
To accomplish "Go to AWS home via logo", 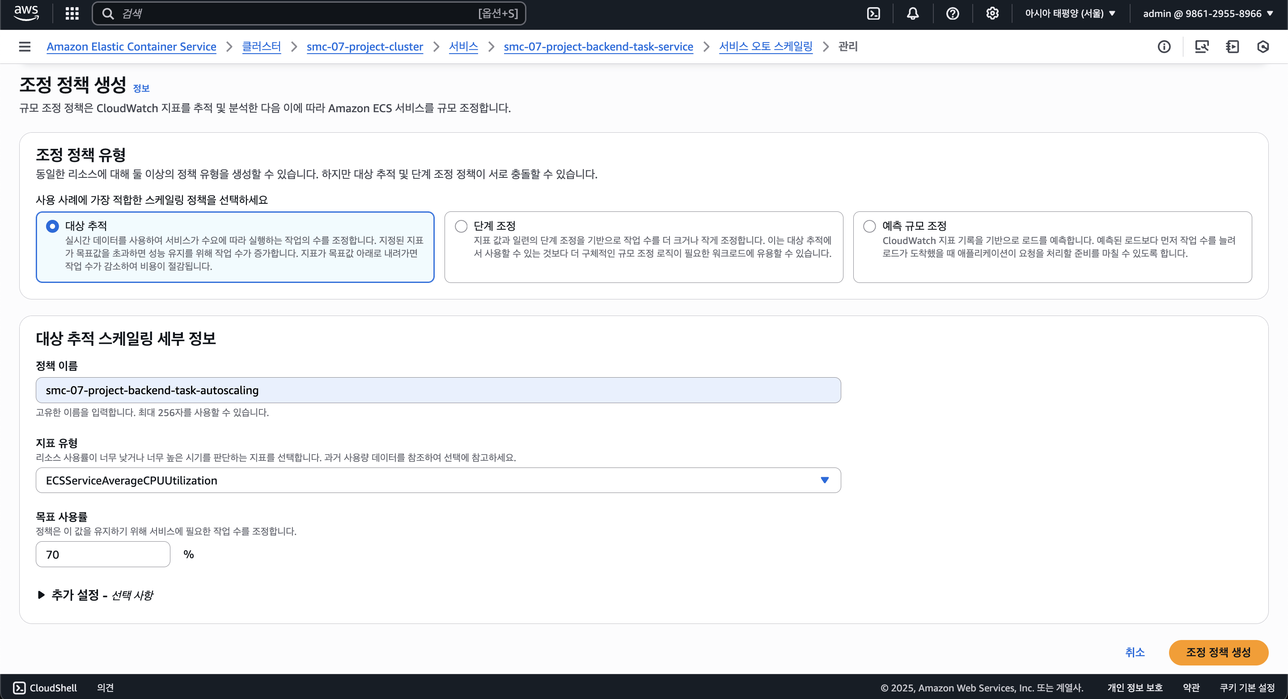I will 26,13.
